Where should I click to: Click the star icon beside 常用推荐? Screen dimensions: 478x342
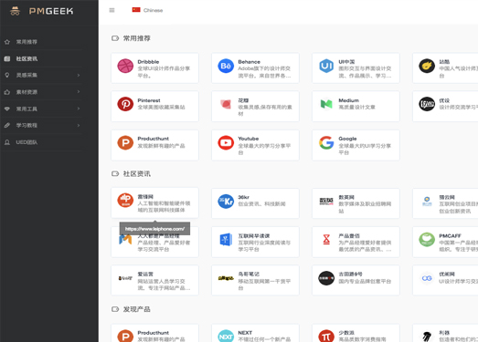[x=7, y=42]
